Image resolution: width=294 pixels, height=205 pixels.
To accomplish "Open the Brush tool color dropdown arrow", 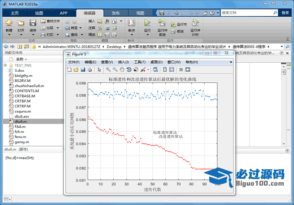I will pos(148,70).
